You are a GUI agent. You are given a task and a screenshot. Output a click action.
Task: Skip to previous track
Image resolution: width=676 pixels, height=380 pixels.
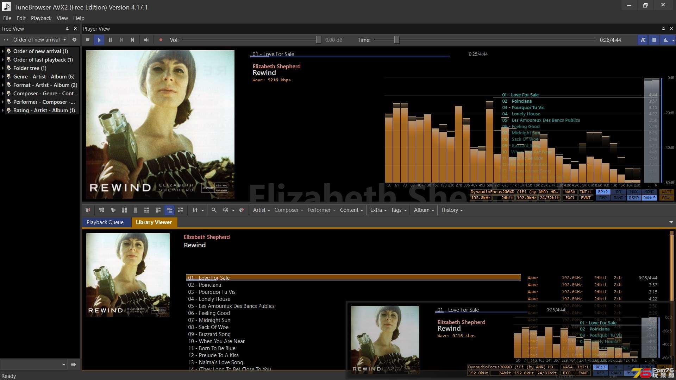point(121,40)
